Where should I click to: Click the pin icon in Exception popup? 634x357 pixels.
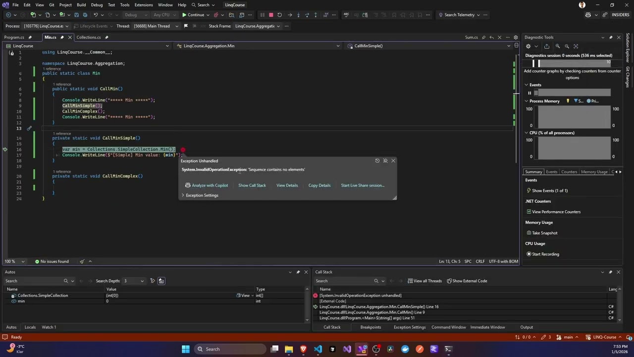[x=385, y=161]
